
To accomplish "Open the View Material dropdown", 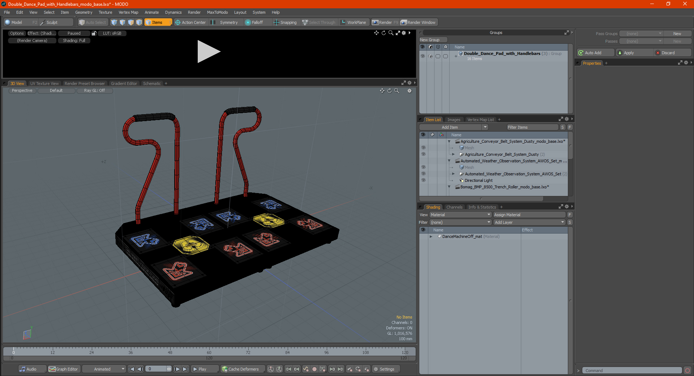I will click(460, 215).
